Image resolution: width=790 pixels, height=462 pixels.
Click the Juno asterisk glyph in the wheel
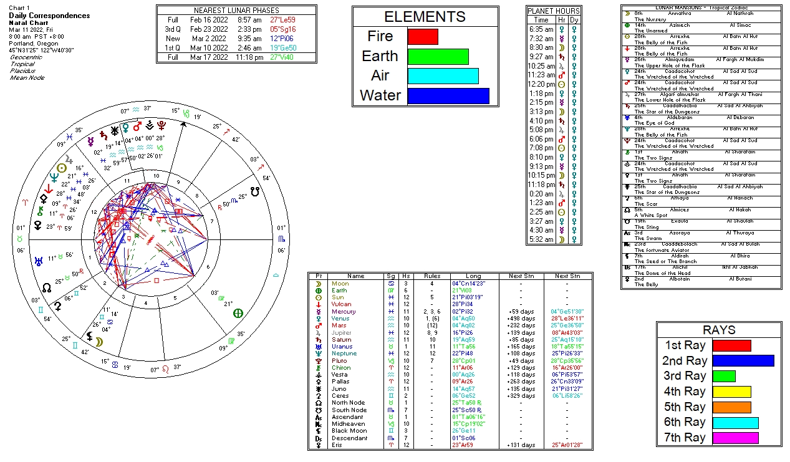click(x=114, y=132)
